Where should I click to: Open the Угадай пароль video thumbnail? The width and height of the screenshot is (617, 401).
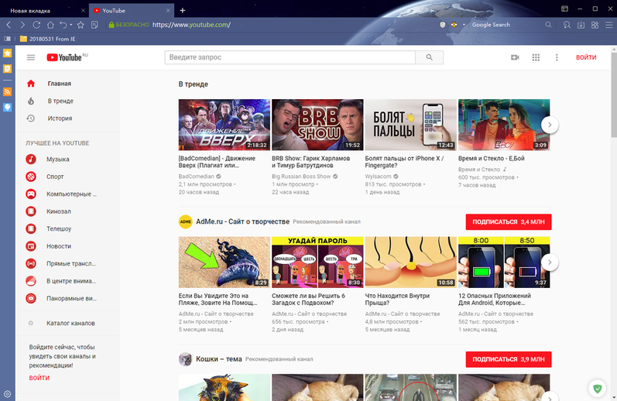click(317, 262)
